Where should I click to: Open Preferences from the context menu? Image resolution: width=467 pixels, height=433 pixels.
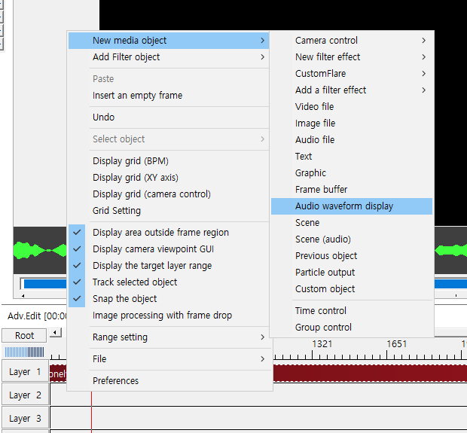coord(169,381)
